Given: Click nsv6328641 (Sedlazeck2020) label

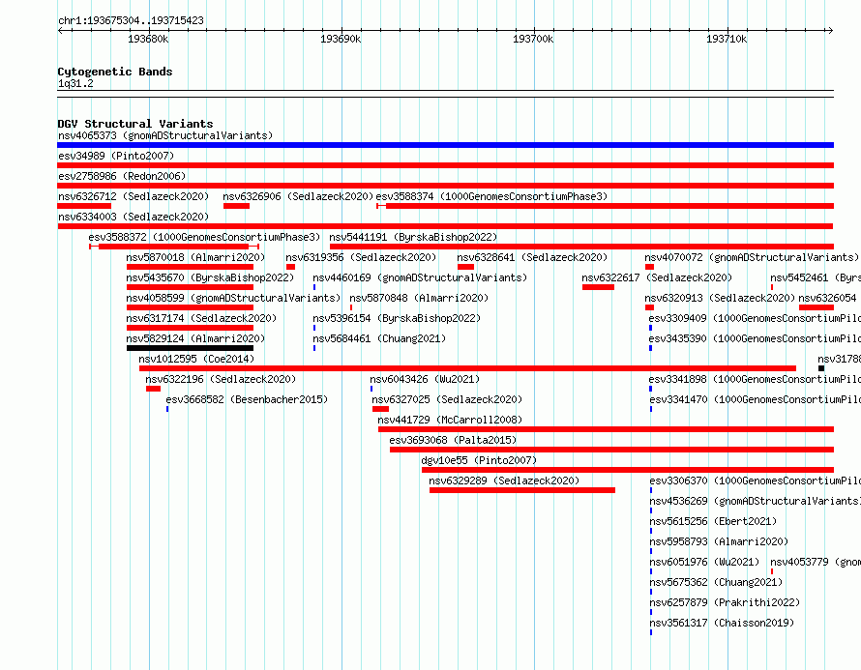Looking at the screenshot, I should point(532,257).
